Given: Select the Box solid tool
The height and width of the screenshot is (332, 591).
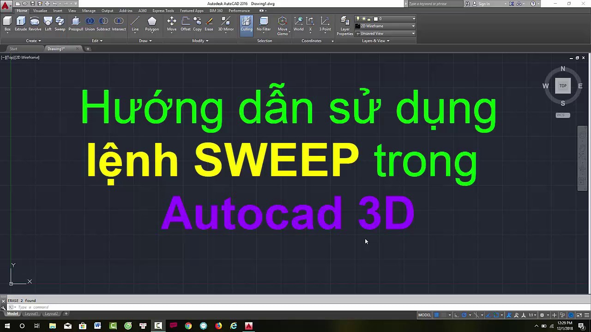Looking at the screenshot, I should [7, 24].
